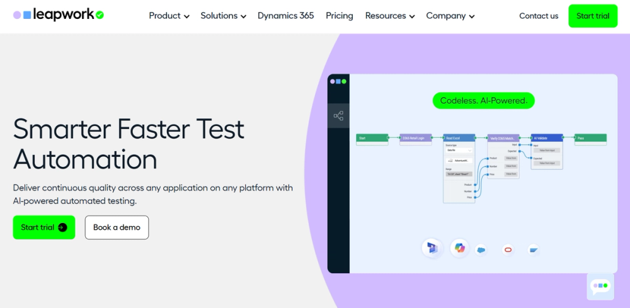Click Start trial in the header
The height and width of the screenshot is (308, 630).
(593, 16)
